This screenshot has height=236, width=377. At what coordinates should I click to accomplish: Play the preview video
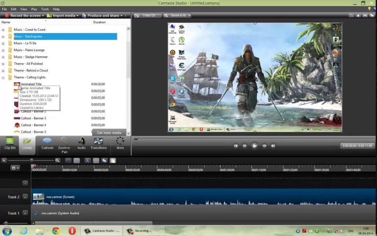254,146
